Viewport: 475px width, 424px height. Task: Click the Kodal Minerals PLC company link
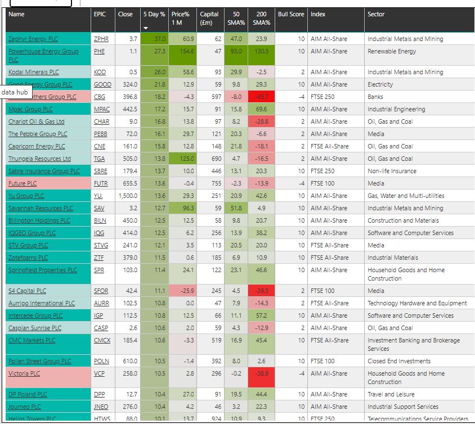click(x=33, y=72)
